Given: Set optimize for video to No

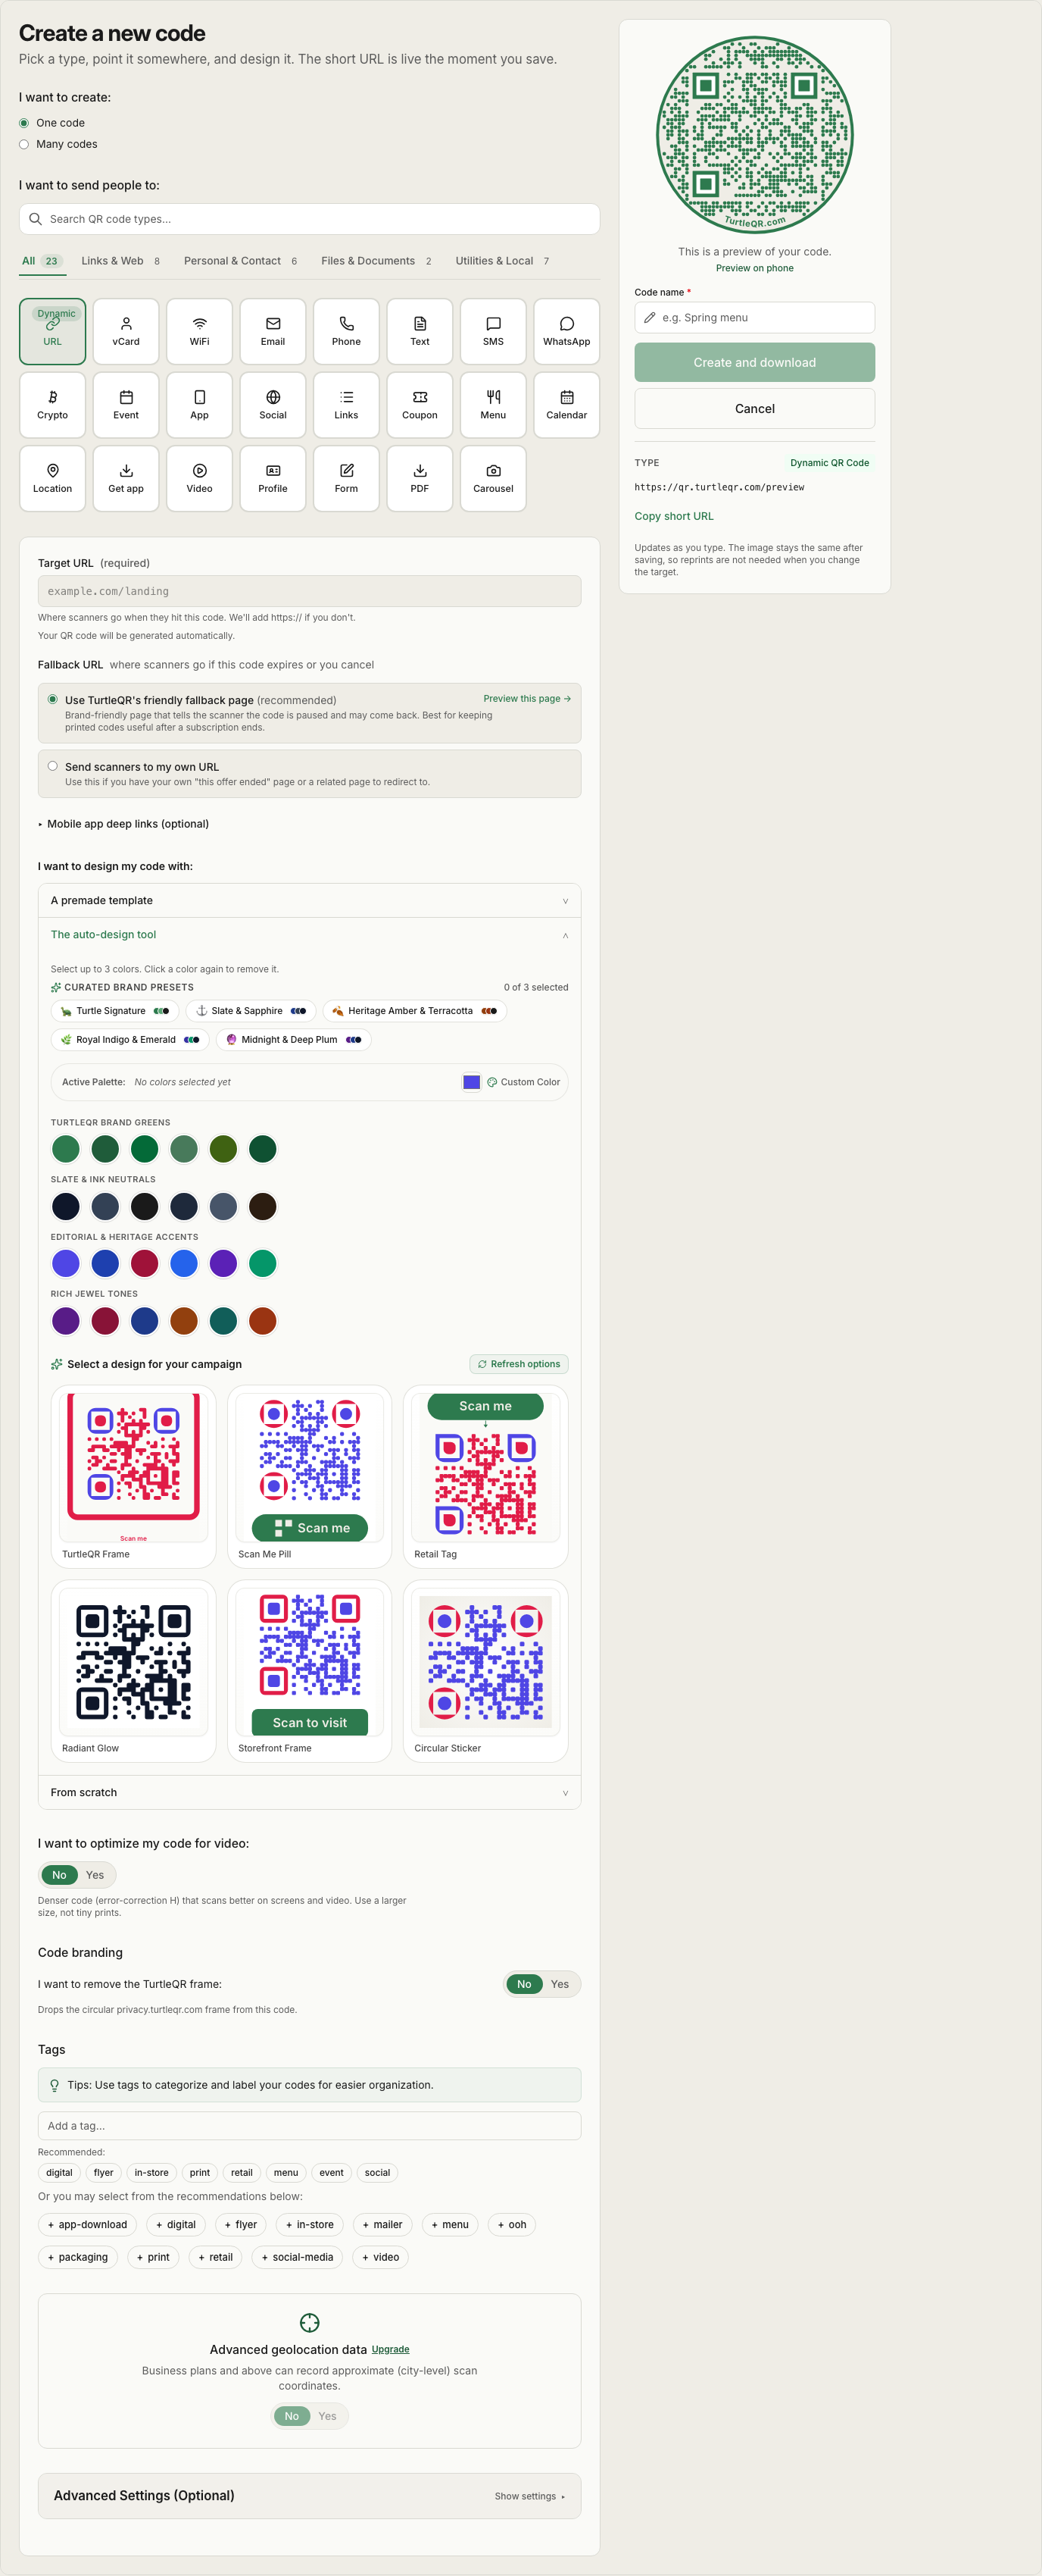Looking at the screenshot, I should tap(60, 1875).
